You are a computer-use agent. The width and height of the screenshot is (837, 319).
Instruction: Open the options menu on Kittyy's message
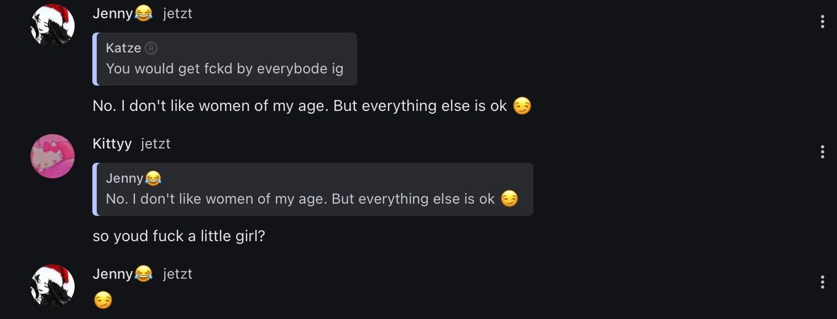[822, 152]
